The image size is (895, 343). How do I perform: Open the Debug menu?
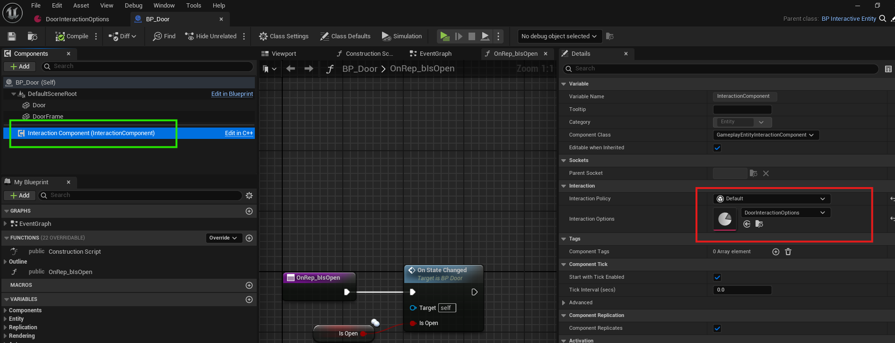tap(134, 6)
